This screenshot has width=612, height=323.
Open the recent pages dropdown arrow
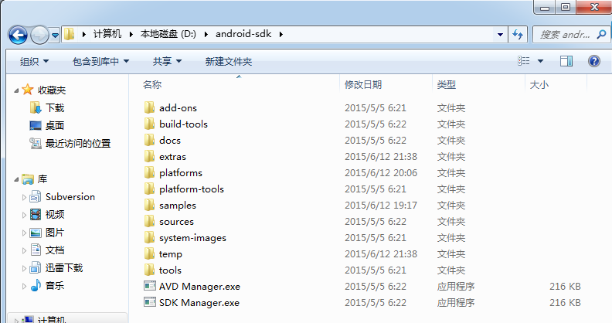[x=55, y=35]
